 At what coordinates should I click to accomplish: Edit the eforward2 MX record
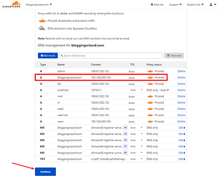182,134
